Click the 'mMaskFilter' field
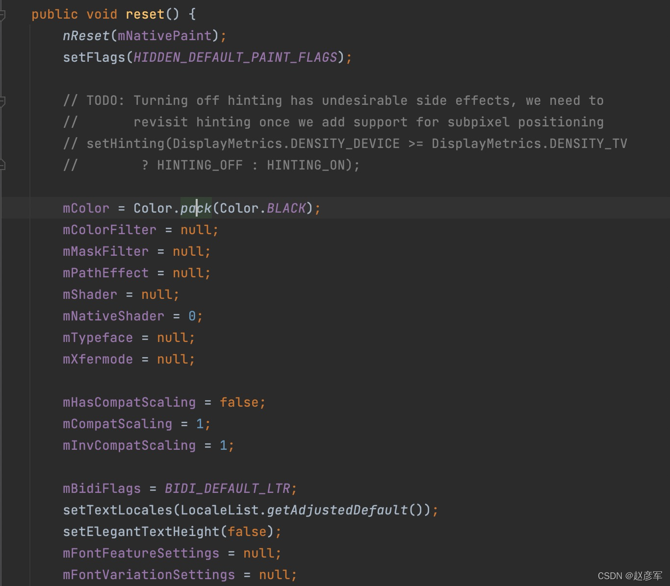Image resolution: width=670 pixels, height=586 pixels. click(x=105, y=251)
